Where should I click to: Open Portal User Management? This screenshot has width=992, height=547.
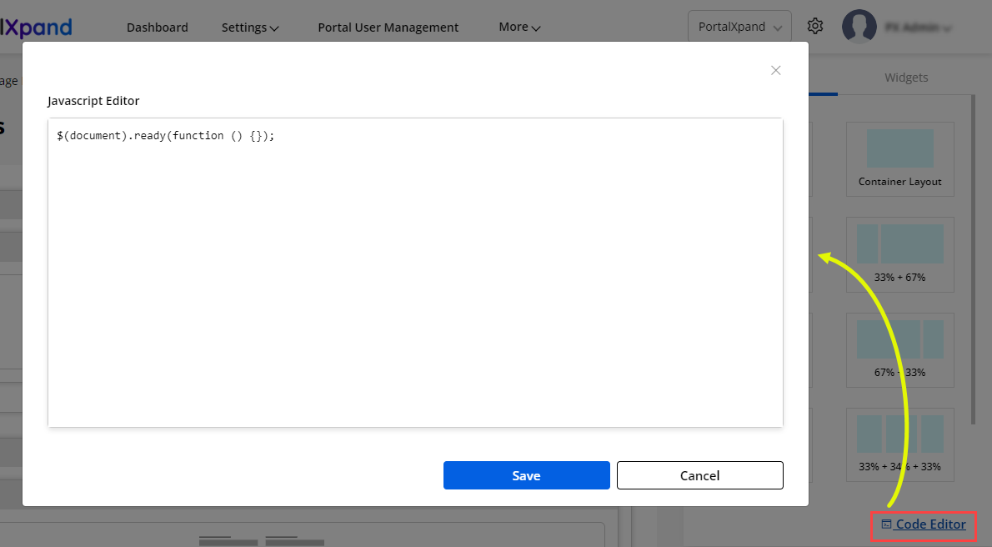(x=388, y=28)
